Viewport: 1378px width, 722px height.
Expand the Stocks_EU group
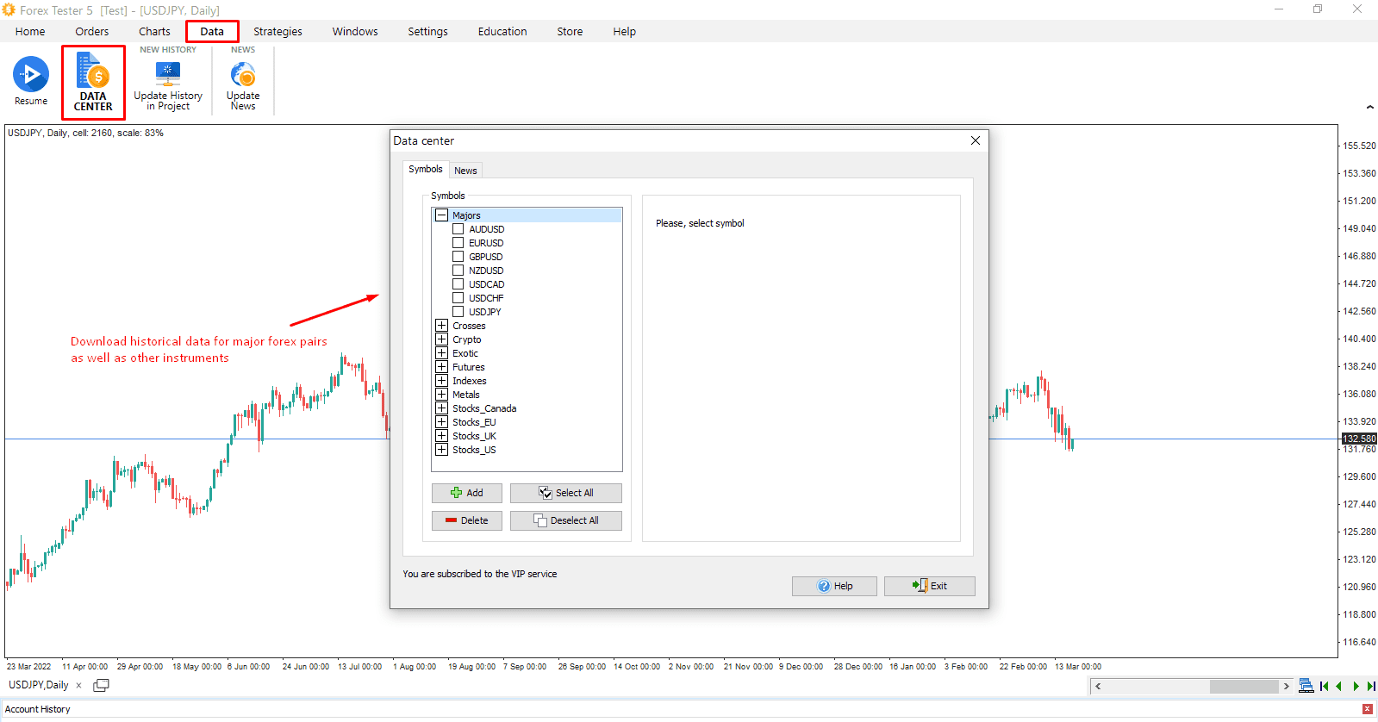coord(441,422)
